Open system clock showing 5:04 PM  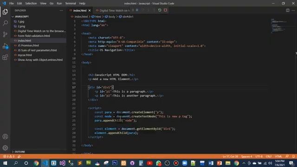coord(279,163)
